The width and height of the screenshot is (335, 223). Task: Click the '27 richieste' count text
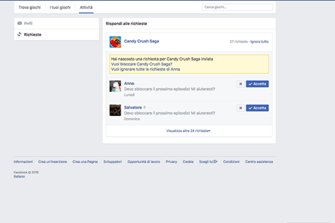[238, 41]
